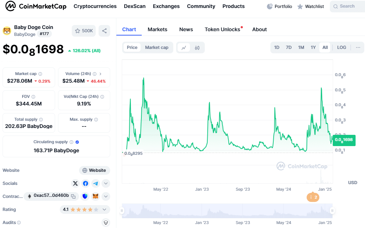Expand more Socials dropdown
The height and width of the screenshot is (228, 365).
tap(106, 183)
